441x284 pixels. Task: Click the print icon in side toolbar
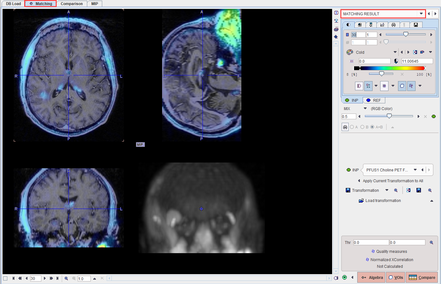(336, 29)
